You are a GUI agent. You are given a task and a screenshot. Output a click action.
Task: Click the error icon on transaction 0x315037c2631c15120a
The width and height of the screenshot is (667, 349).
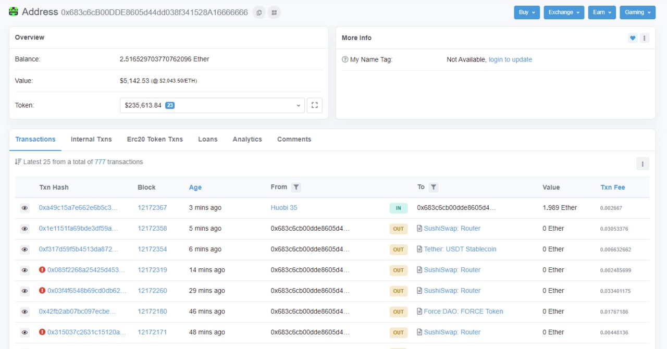pyautogui.click(x=42, y=332)
